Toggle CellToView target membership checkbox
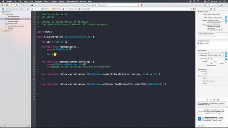 pyautogui.click(x=198, y=43)
